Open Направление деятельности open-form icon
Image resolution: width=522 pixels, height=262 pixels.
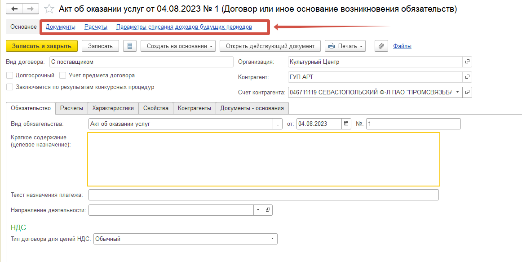(268, 210)
